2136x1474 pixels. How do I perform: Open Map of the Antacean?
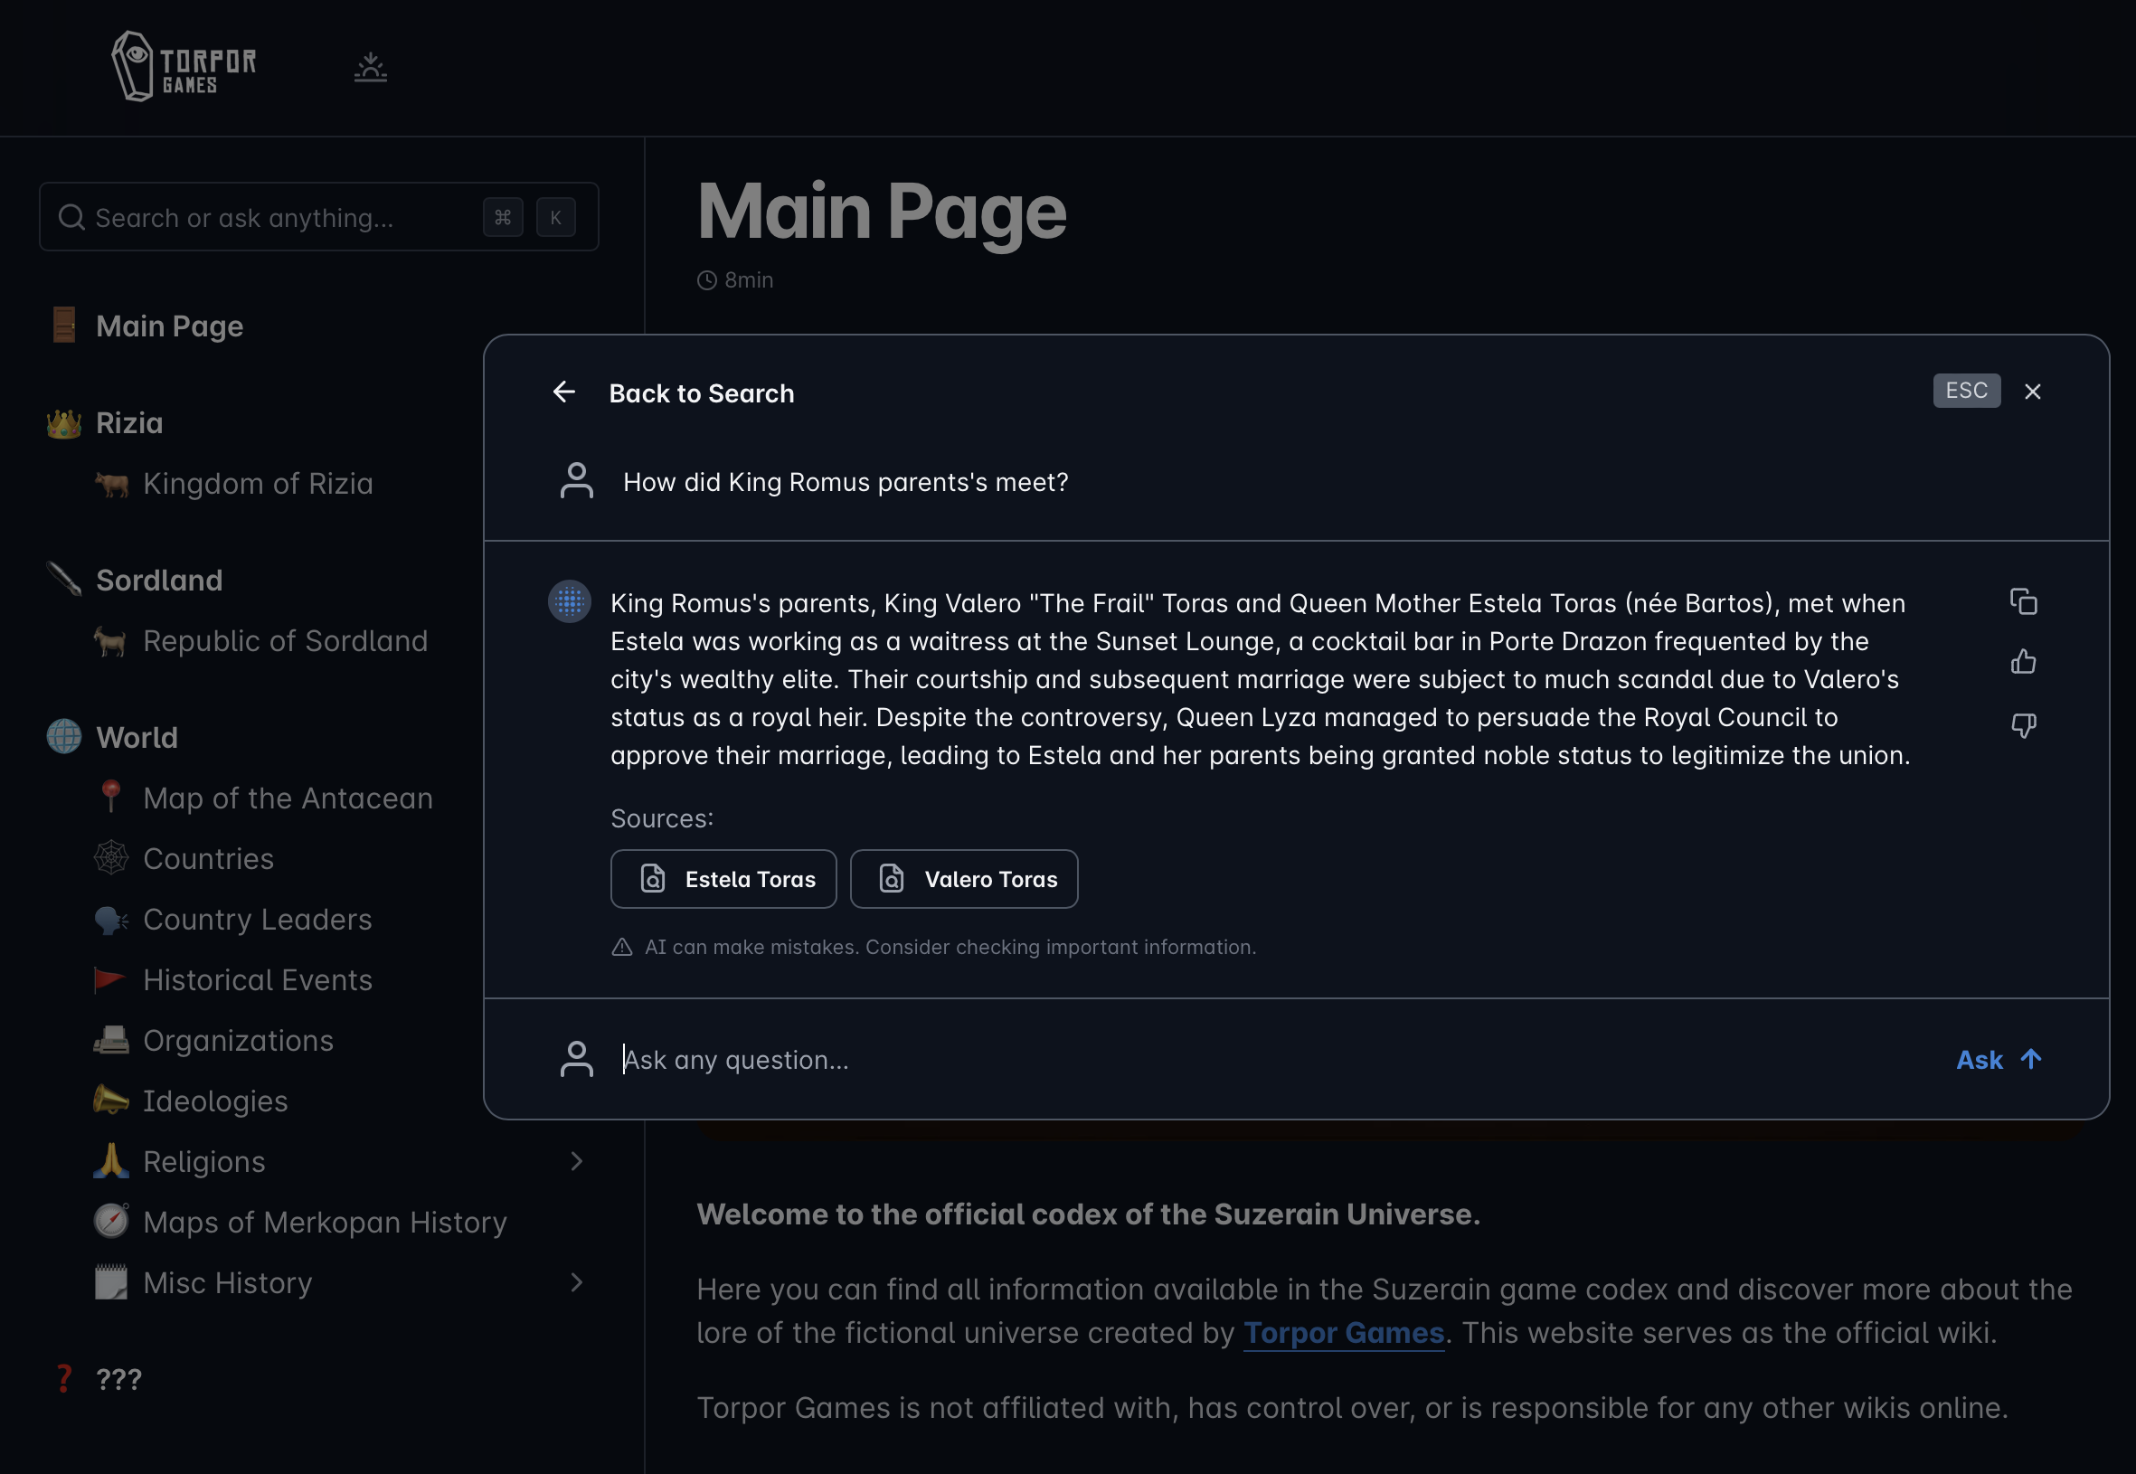click(288, 798)
